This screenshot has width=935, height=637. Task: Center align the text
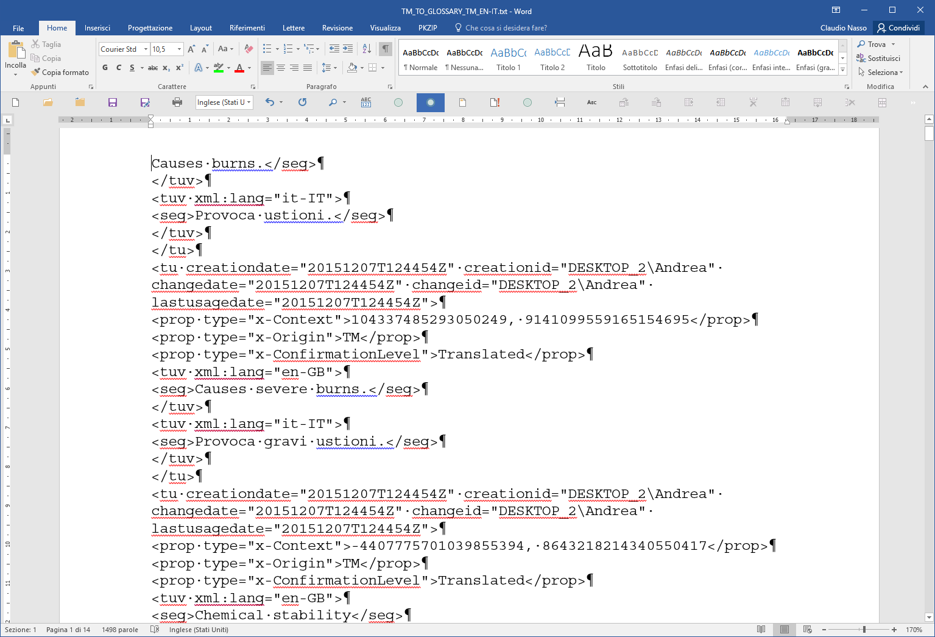coord(281,68)
